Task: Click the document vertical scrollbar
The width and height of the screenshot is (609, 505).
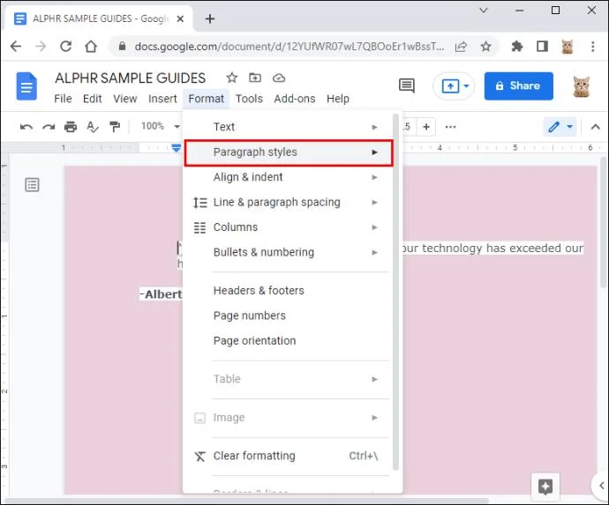Action: click(x=604, y=222)
